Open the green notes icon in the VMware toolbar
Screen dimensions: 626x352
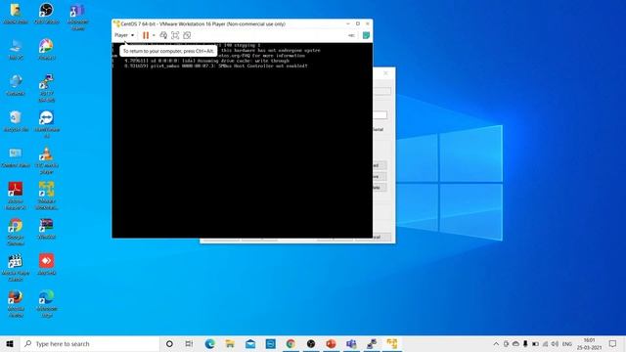click(366, 35)
